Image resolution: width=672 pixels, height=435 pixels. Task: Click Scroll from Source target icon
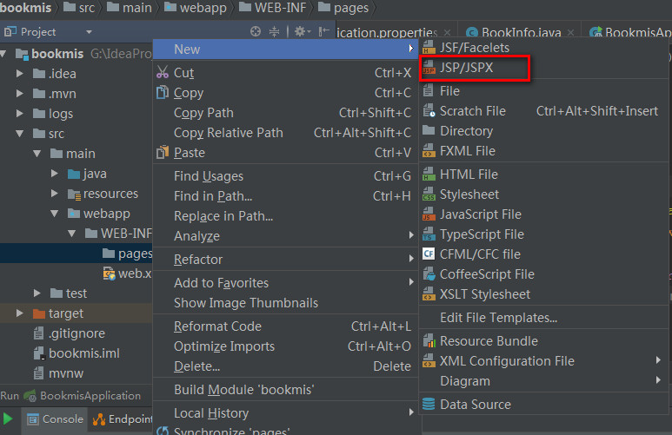pyautogui.click(x=256, y=31)
